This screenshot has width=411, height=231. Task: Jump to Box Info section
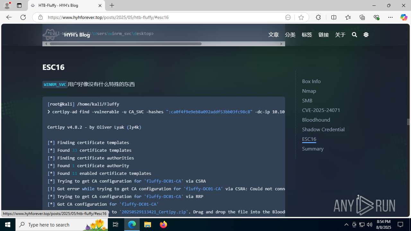[311, 81]
